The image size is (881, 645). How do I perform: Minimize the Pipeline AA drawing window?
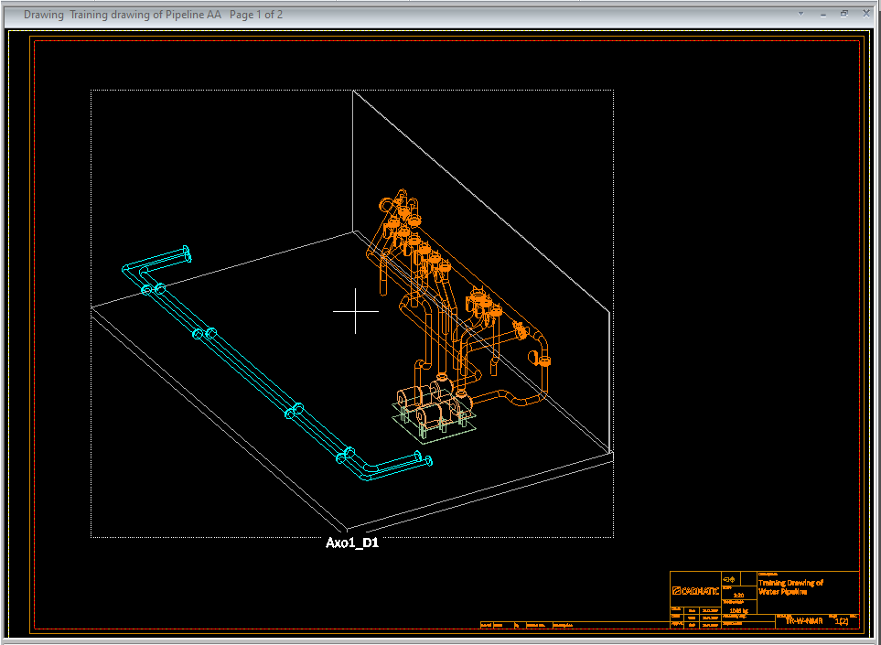tap(822, 14)
